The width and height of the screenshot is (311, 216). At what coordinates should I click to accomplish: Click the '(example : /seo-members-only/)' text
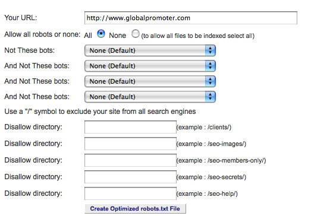221,160
